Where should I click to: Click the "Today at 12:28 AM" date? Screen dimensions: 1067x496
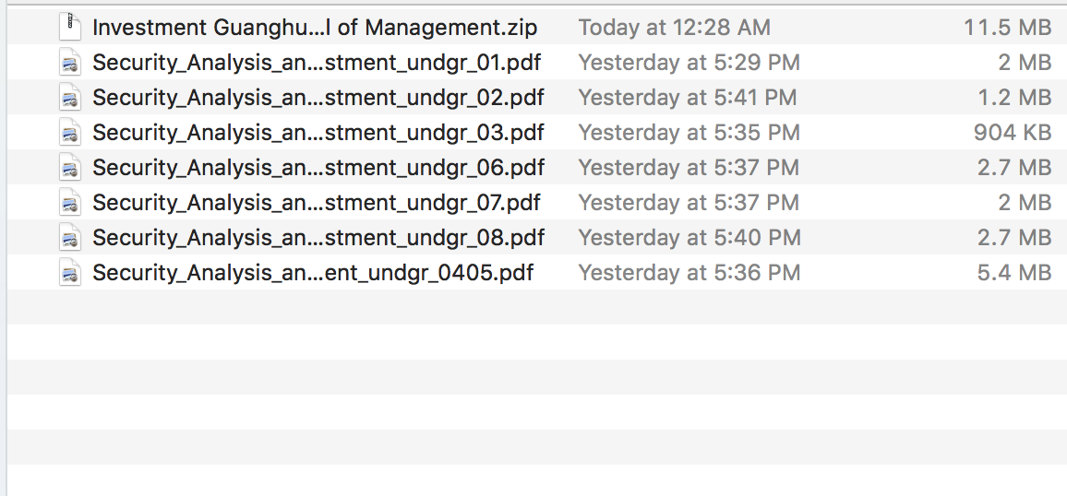click(x=674, y=28)
